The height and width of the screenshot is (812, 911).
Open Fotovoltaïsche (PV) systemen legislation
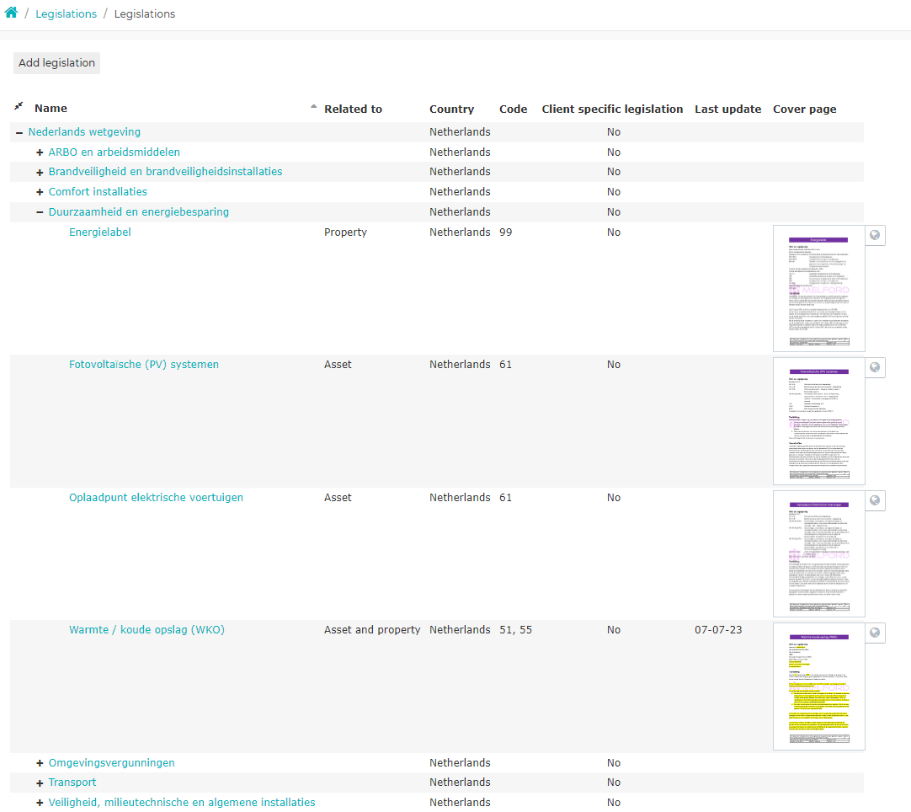point(144,365)
